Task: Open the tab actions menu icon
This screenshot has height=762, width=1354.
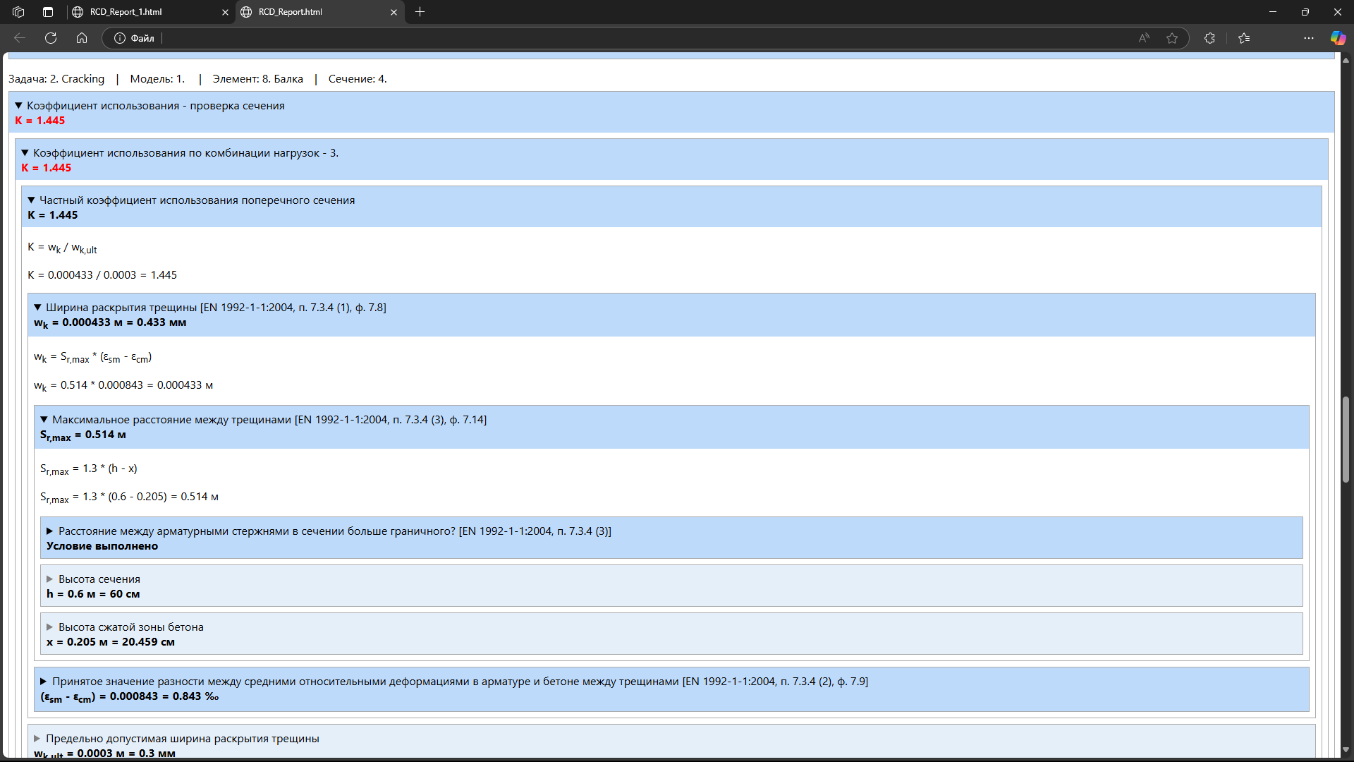Action: 48,12
